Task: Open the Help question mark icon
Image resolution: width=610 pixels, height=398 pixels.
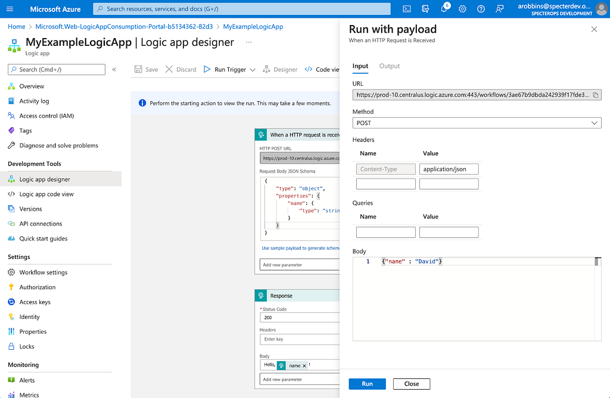Action: point(481,9)
